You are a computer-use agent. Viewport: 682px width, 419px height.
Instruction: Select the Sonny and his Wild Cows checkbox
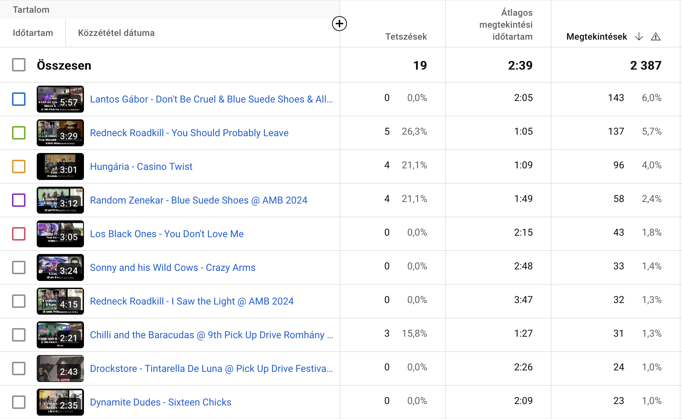pyautogui.click(x=19, y=267)
